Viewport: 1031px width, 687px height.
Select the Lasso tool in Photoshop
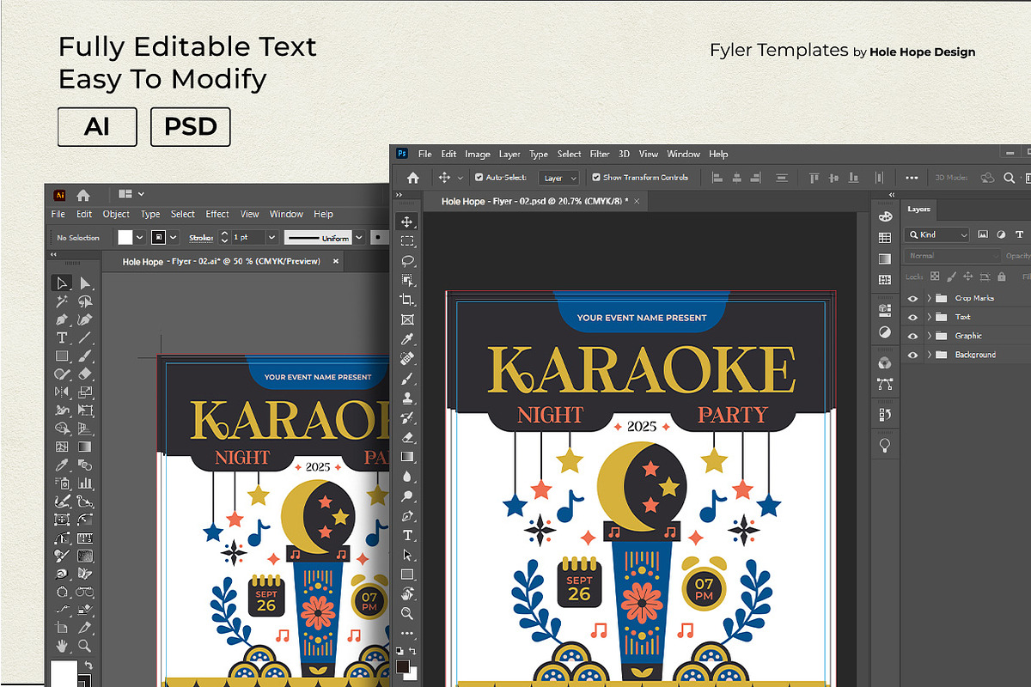[x=407, y=260]
